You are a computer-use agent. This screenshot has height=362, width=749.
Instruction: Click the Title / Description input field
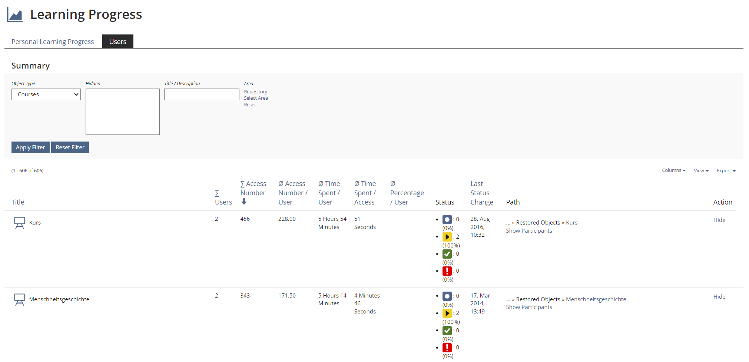click(x=202, y=94)
